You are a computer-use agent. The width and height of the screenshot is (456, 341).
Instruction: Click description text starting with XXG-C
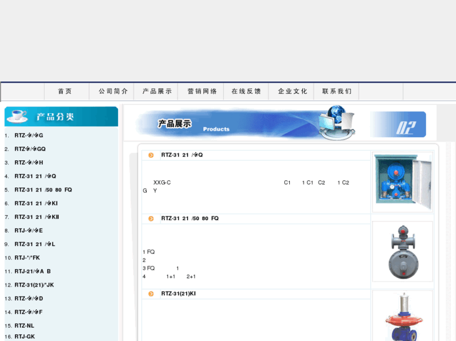(246, 186)
